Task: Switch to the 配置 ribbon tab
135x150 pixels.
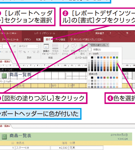Action: pos(38,39)
